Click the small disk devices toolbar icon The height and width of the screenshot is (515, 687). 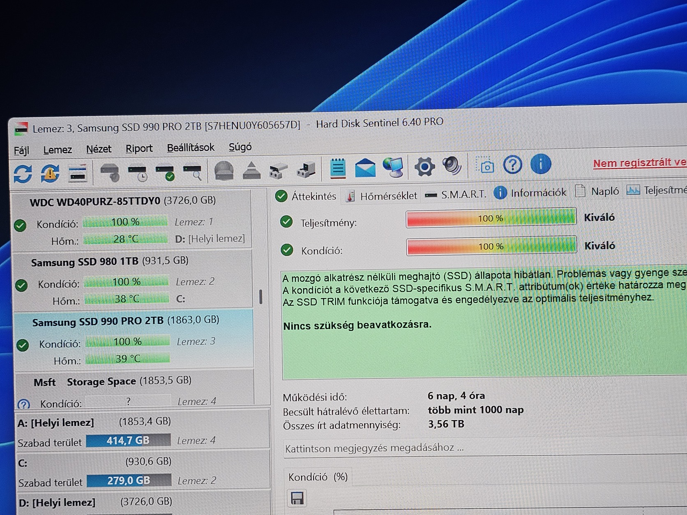click(279, 170)
